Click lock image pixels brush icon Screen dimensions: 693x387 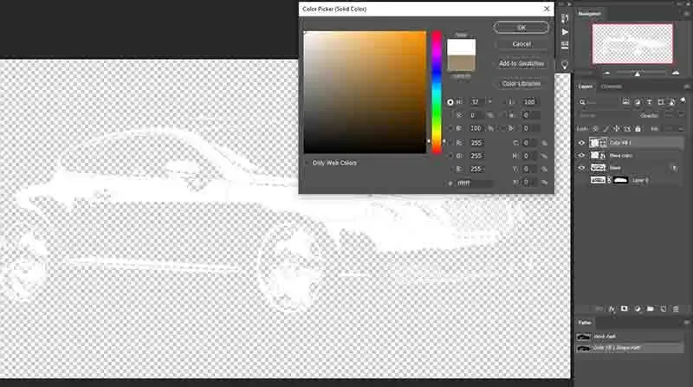tap(606, 129)
